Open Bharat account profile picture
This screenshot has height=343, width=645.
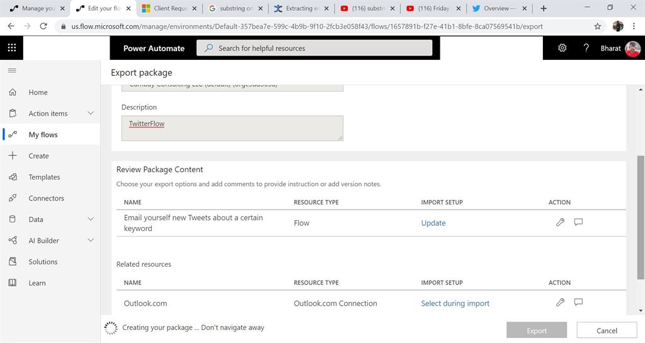pos(632,49)
